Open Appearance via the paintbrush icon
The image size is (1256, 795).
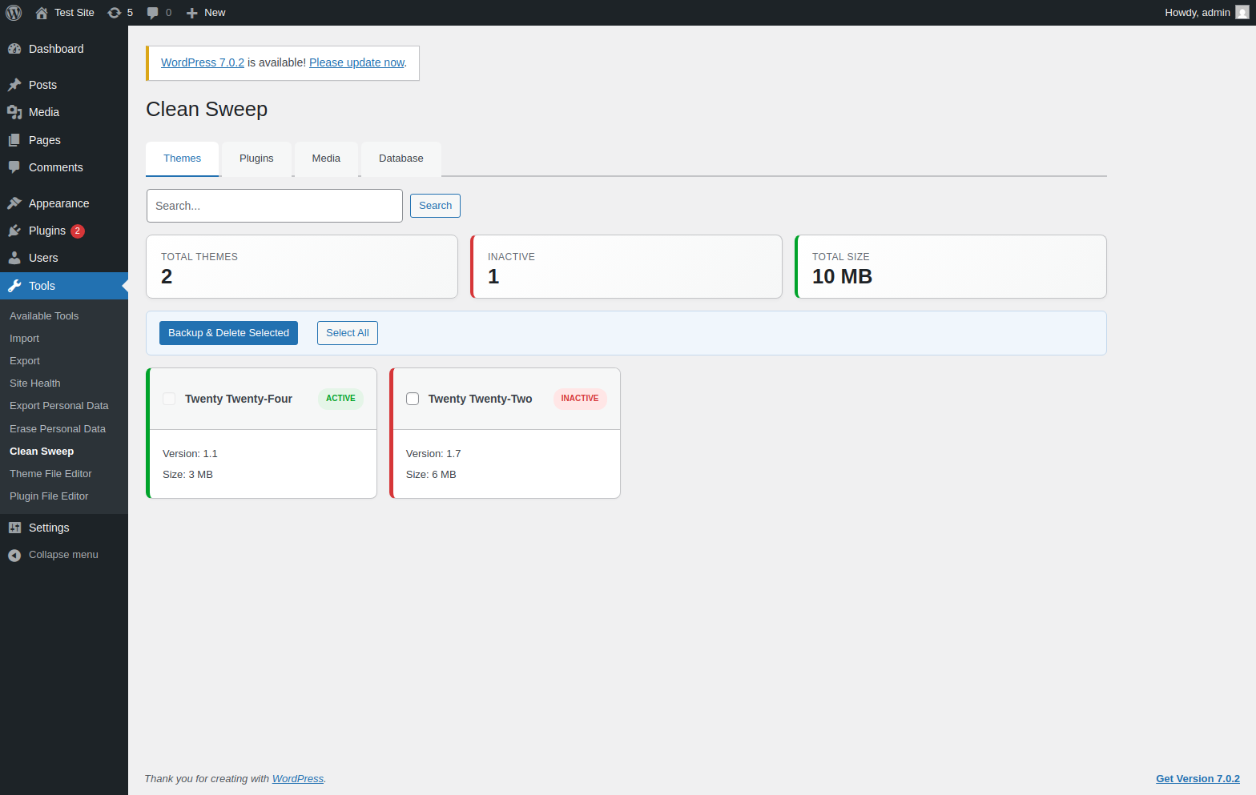[14, 203]
